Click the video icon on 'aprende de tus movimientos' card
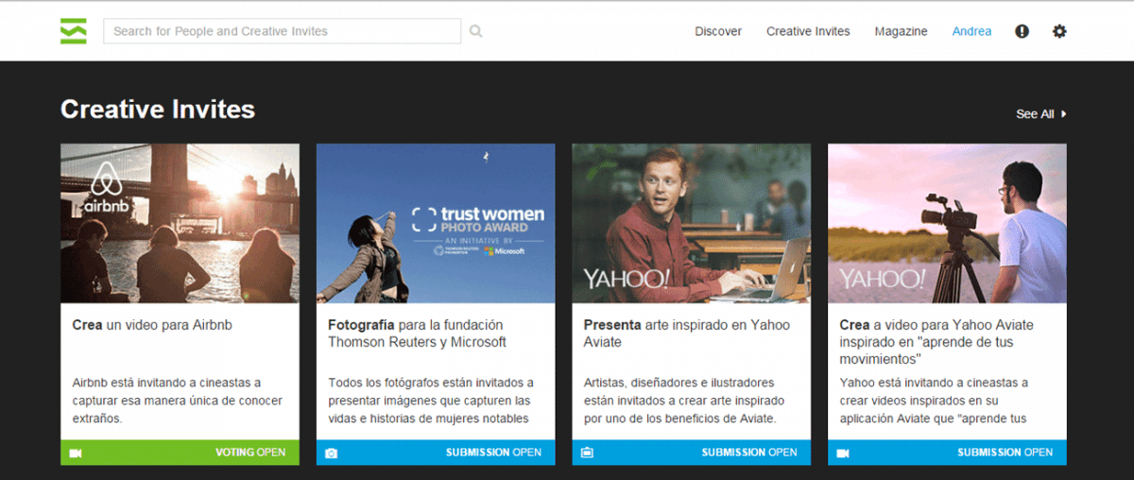 click(843, 453)
